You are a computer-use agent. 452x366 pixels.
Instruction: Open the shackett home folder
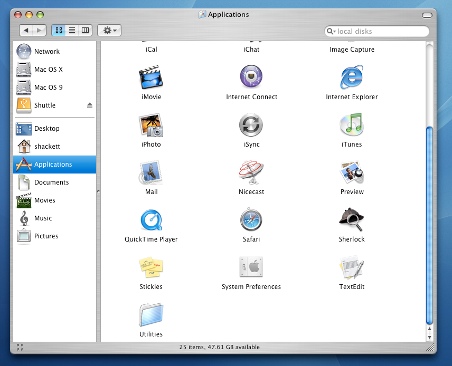tap(54, 146)
